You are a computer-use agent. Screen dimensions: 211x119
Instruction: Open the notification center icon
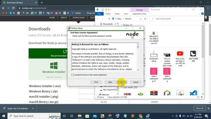pyautogui.click(x=206, y=116)
